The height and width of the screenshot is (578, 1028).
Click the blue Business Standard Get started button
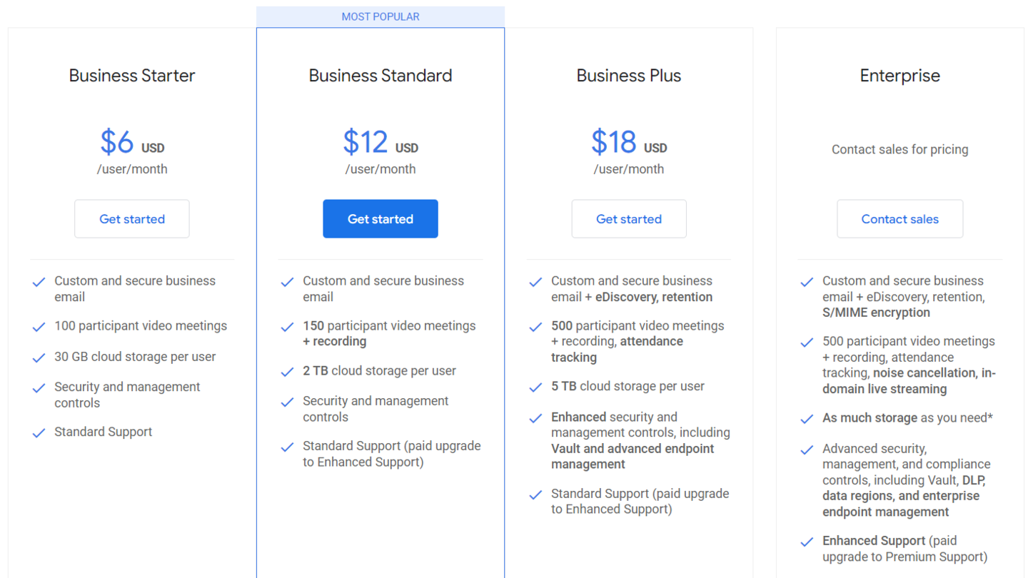coord(381,219)
